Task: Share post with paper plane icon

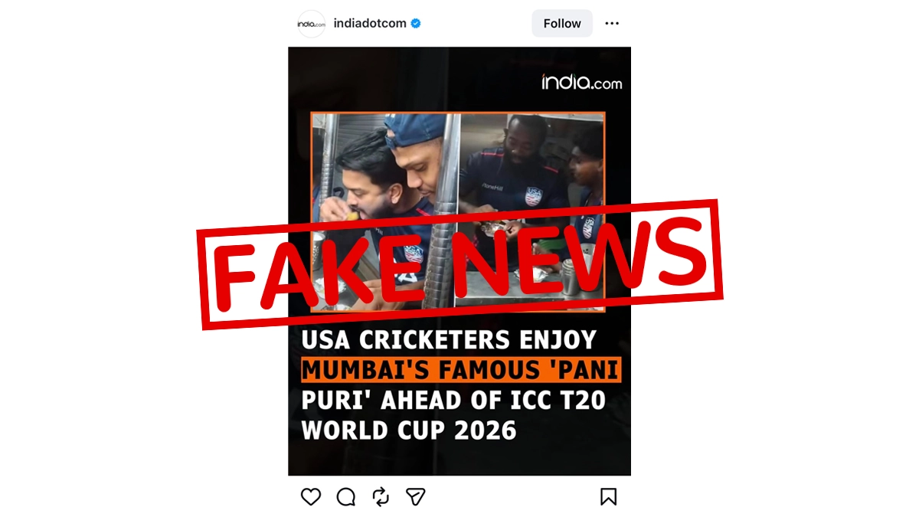Action: 415,497
